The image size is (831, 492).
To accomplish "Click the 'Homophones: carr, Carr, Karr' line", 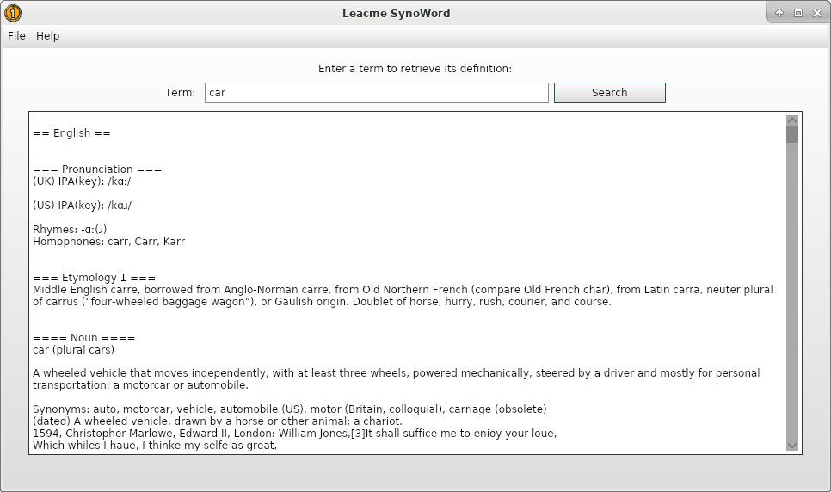I will click(x=108, y=241).
